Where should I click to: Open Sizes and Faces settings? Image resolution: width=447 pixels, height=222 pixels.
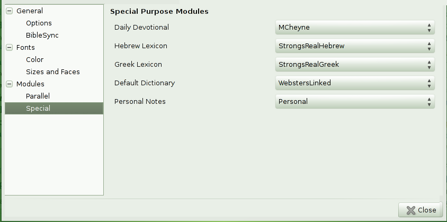coord(53,72)
